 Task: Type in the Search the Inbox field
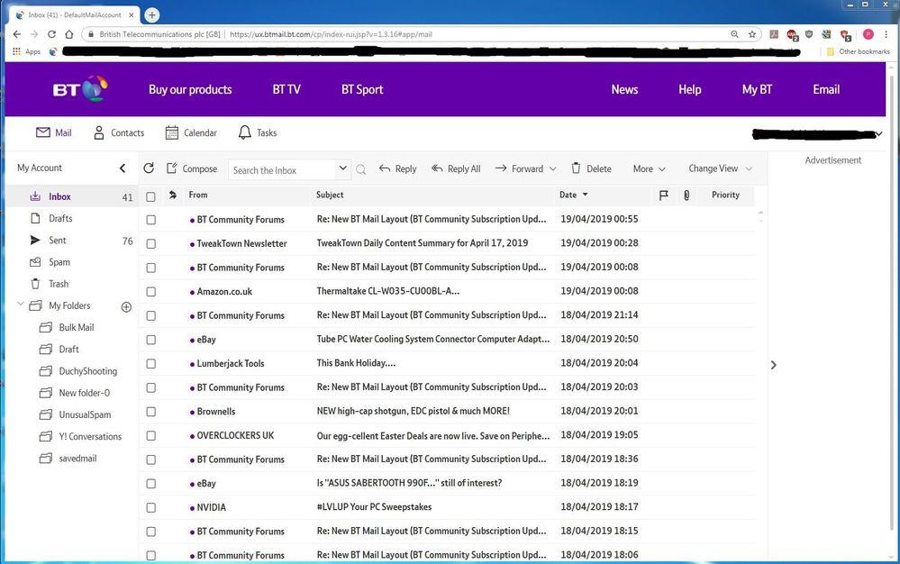281,169
